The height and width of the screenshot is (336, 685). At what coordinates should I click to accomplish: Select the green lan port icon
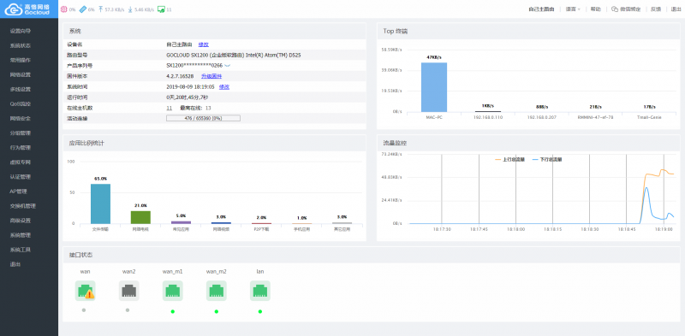point(260,291)
